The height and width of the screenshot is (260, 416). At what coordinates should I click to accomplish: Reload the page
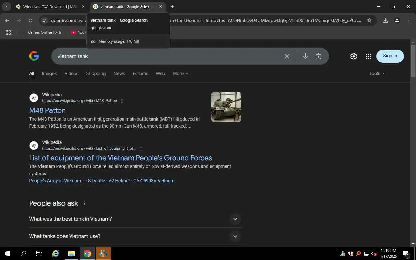pos(31,20)
